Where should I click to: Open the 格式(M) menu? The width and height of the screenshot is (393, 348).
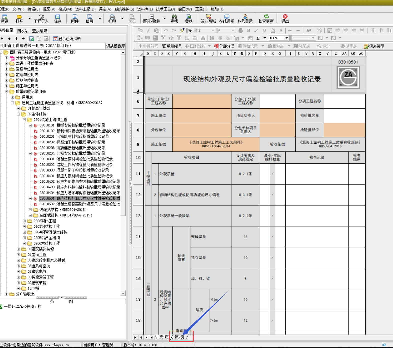[x=65, y=9]
